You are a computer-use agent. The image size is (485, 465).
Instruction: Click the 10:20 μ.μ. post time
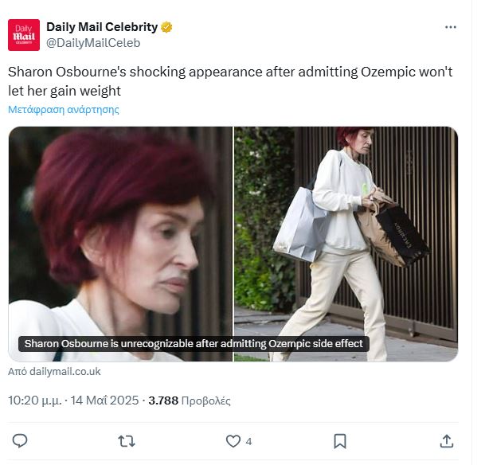click(35, 401)
